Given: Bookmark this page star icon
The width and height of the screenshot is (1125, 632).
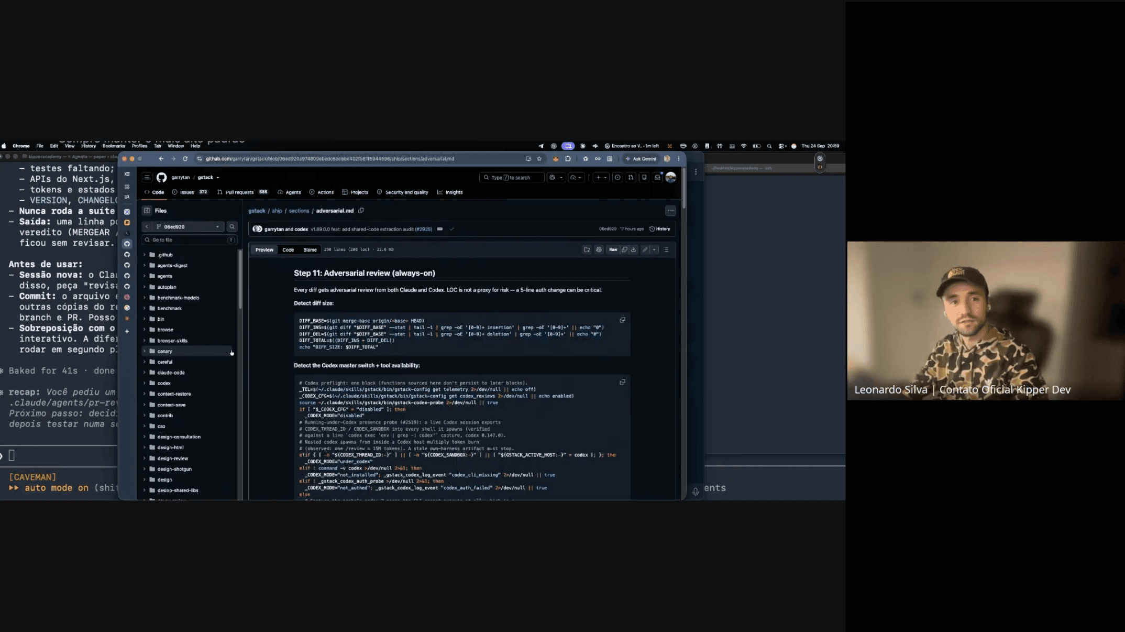Looking at the screenshot, I should pyautogui.click(x=539, y=159).
